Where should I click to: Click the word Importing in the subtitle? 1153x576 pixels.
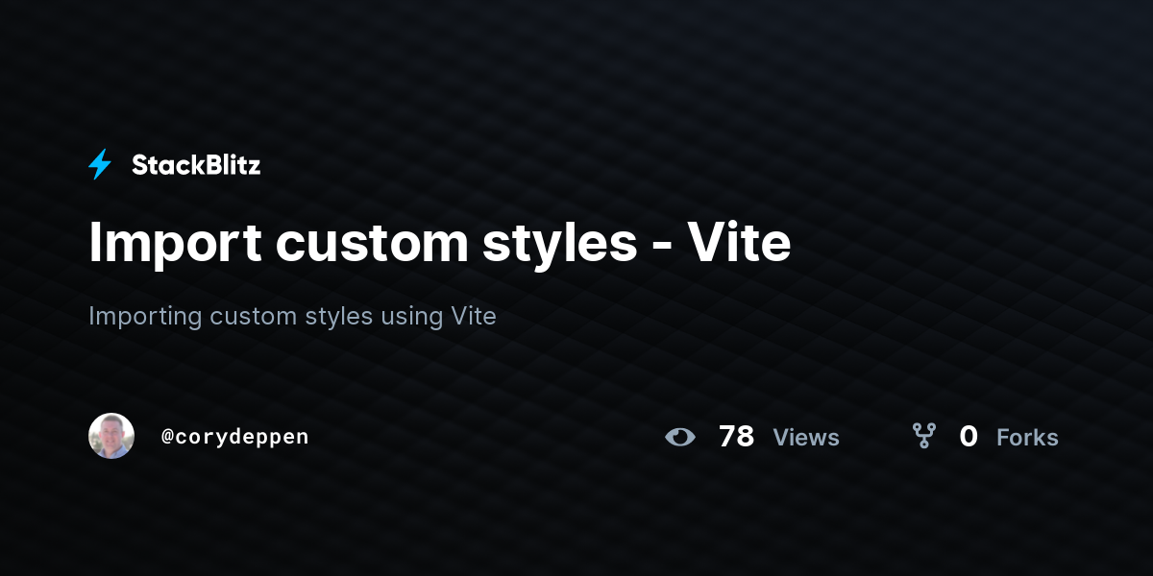pos(145,317)
